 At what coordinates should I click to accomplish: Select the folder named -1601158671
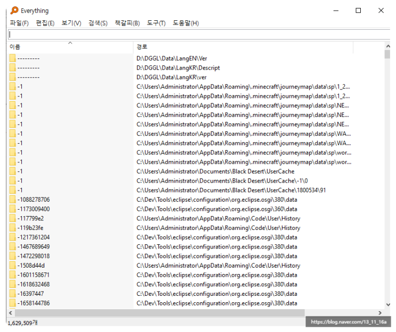[x=34, y=275]
